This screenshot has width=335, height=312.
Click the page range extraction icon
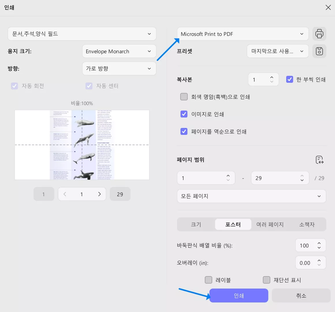(x=320, y=160)
